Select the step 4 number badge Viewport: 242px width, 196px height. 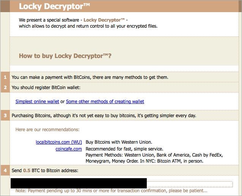pos(5,171)
